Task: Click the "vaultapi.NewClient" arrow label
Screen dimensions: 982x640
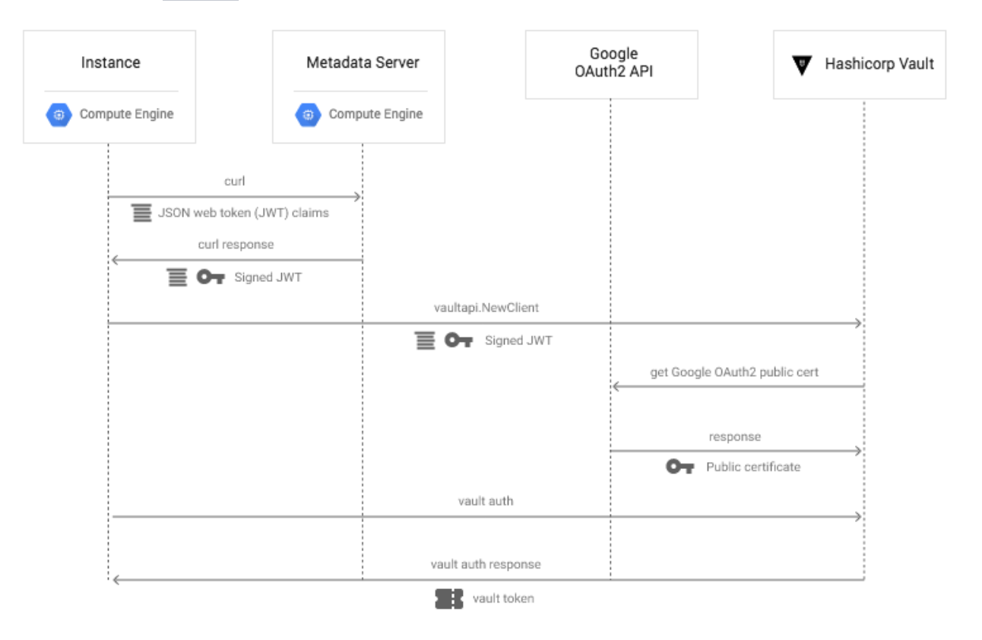Action: [x=485, y=309]
